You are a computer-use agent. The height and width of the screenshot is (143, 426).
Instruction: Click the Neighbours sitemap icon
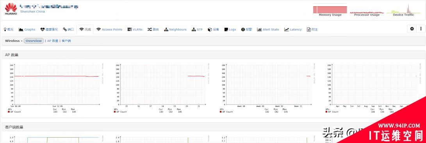166,29
